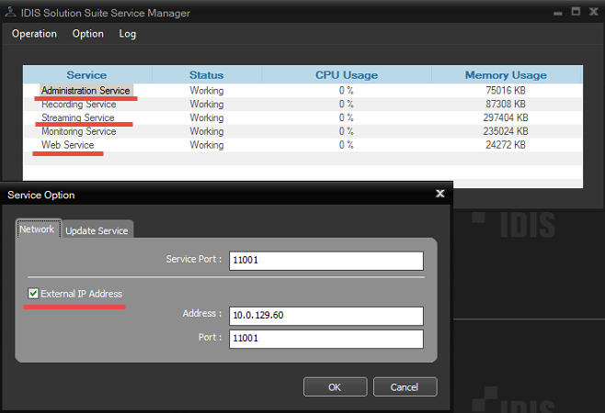
Task: Switch to the Update Service tab
Action: (x=97, y=230)
